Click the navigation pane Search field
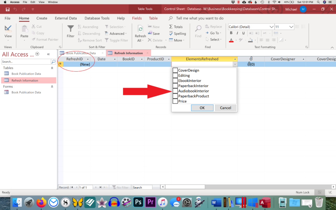 (26, 62)
